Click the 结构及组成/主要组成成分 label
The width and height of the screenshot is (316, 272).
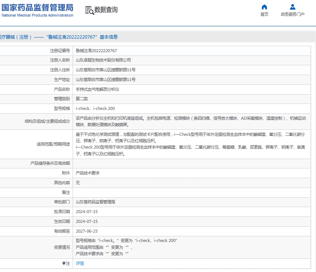[x=47, y=121]
